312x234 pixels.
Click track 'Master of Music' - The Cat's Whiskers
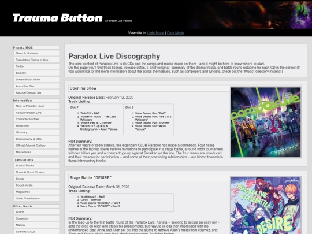click(x=98, y=118)
